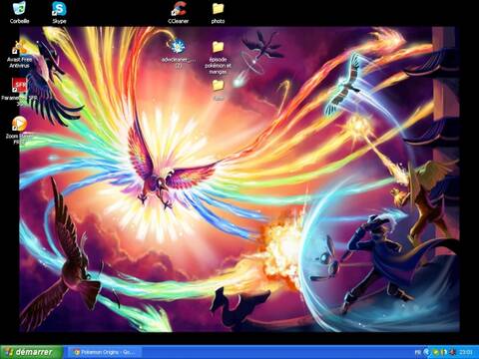Select the adwcleaner desktop icon

coord(179,53)
